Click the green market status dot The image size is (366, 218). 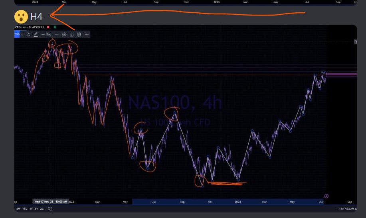tap(55, 27)
